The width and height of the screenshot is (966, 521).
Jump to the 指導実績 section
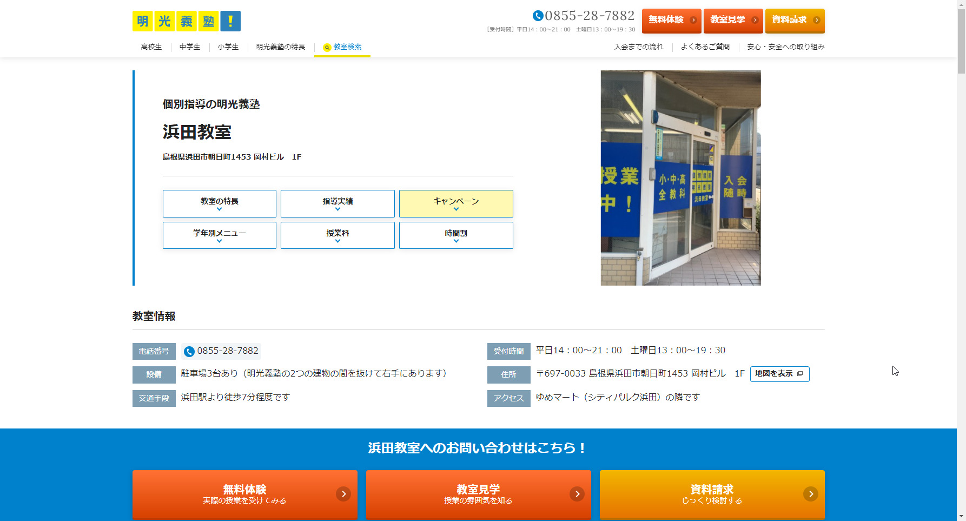coord(338,203)
